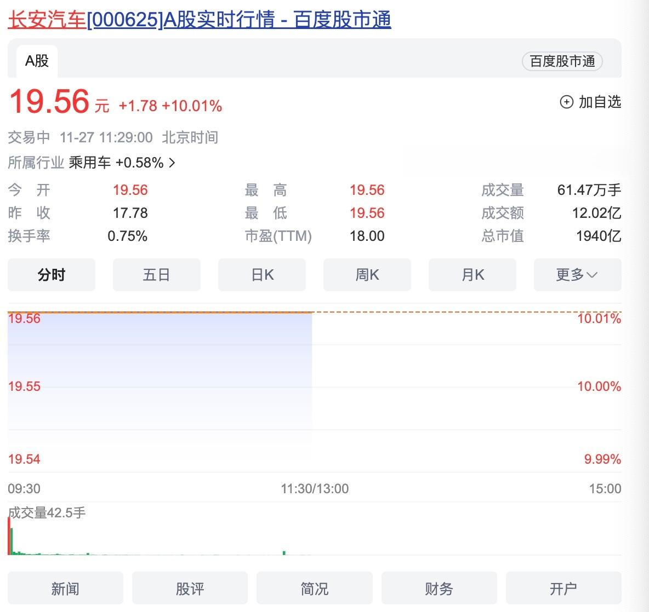
Task: Click the 10.00% axis label
Action: pos(599,386)
